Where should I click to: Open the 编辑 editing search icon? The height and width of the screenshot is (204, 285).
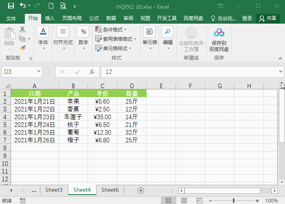167,31
